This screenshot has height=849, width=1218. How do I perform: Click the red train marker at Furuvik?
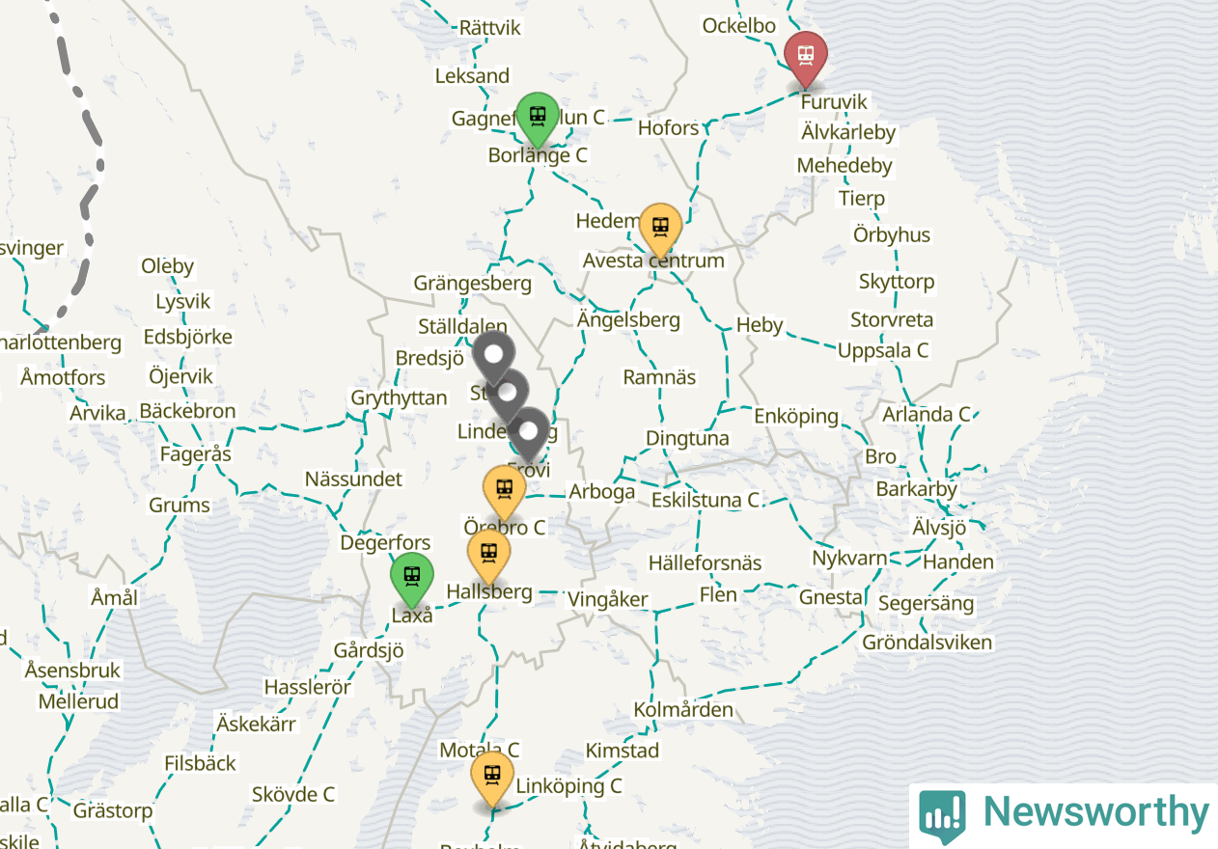[805, 58]
